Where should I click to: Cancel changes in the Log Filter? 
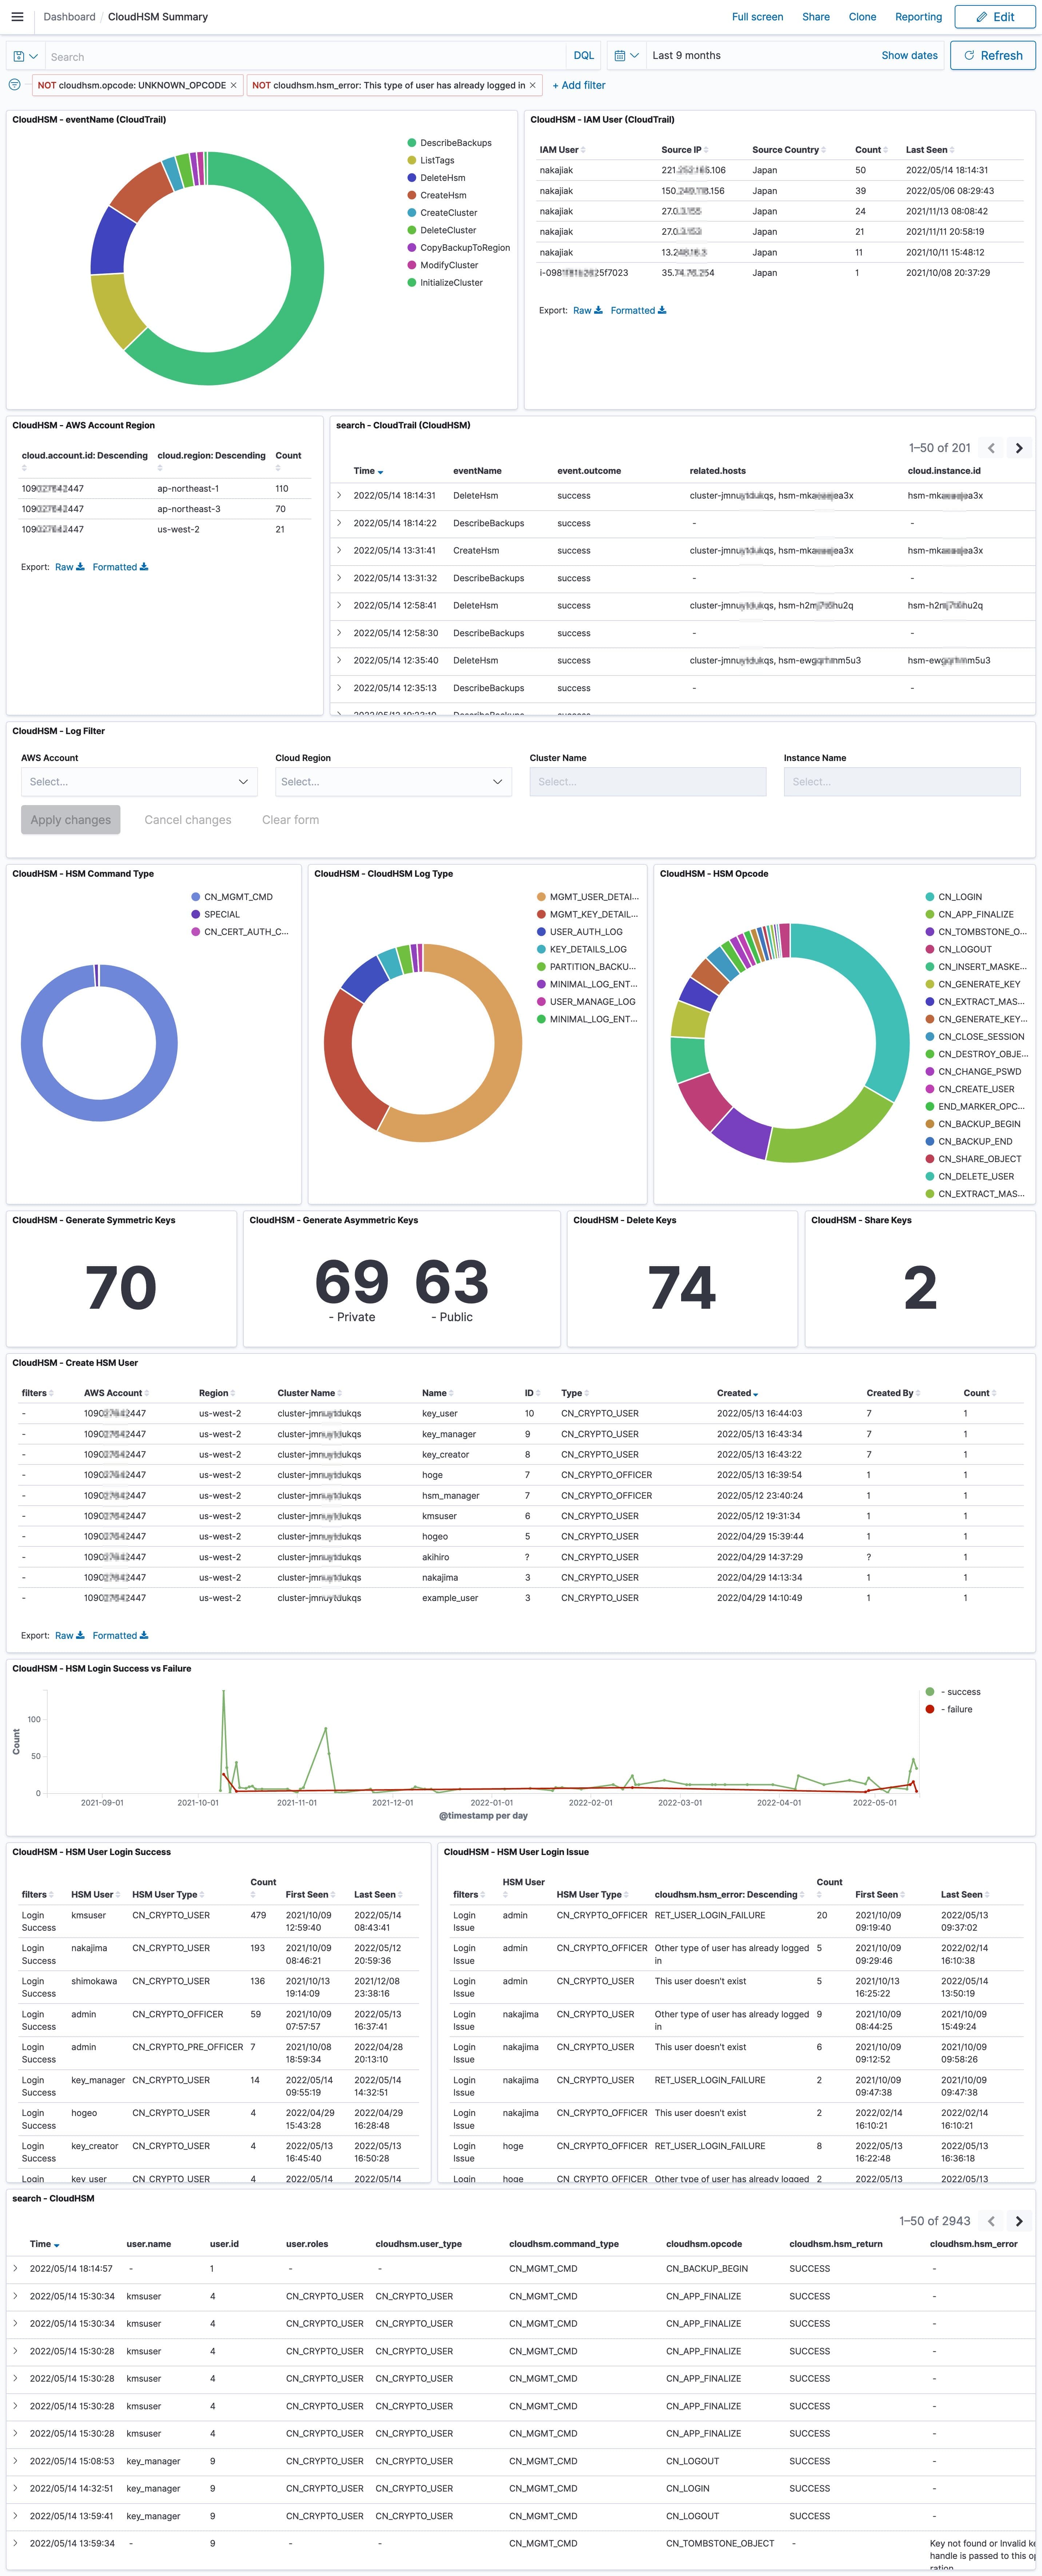coord(188,820)
